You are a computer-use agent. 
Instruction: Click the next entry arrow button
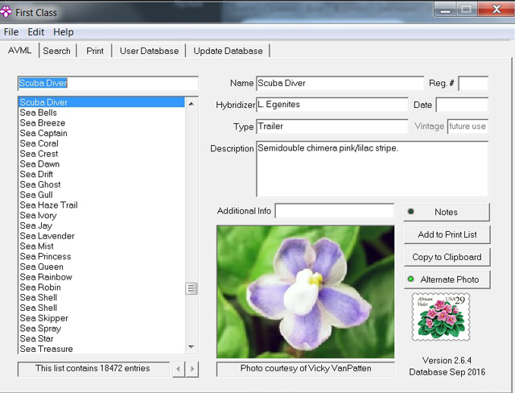[x=192, y=369]
